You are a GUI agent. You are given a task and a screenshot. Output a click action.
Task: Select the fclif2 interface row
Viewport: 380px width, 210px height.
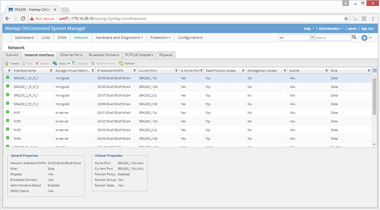[188, 122]
